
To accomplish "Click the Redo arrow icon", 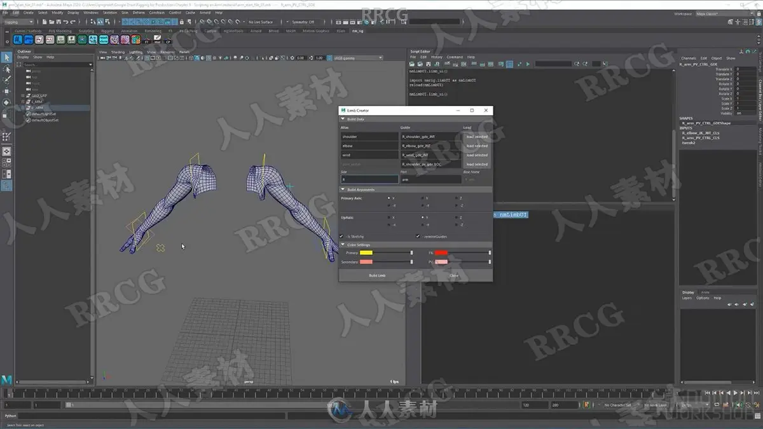I will coord(72,22).
